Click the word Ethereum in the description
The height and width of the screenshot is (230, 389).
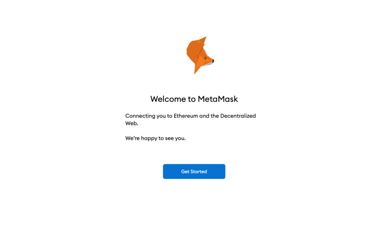pos(186,116)
